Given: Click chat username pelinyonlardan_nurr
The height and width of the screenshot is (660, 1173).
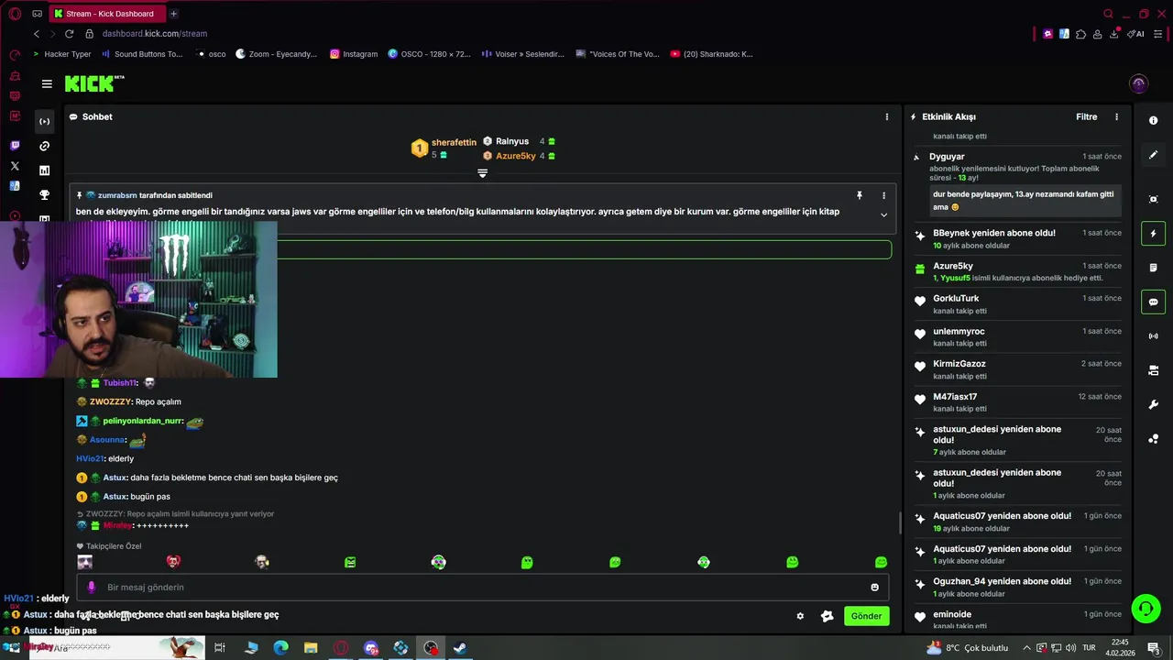Looking at the screenshot, I should coord(143,421).
